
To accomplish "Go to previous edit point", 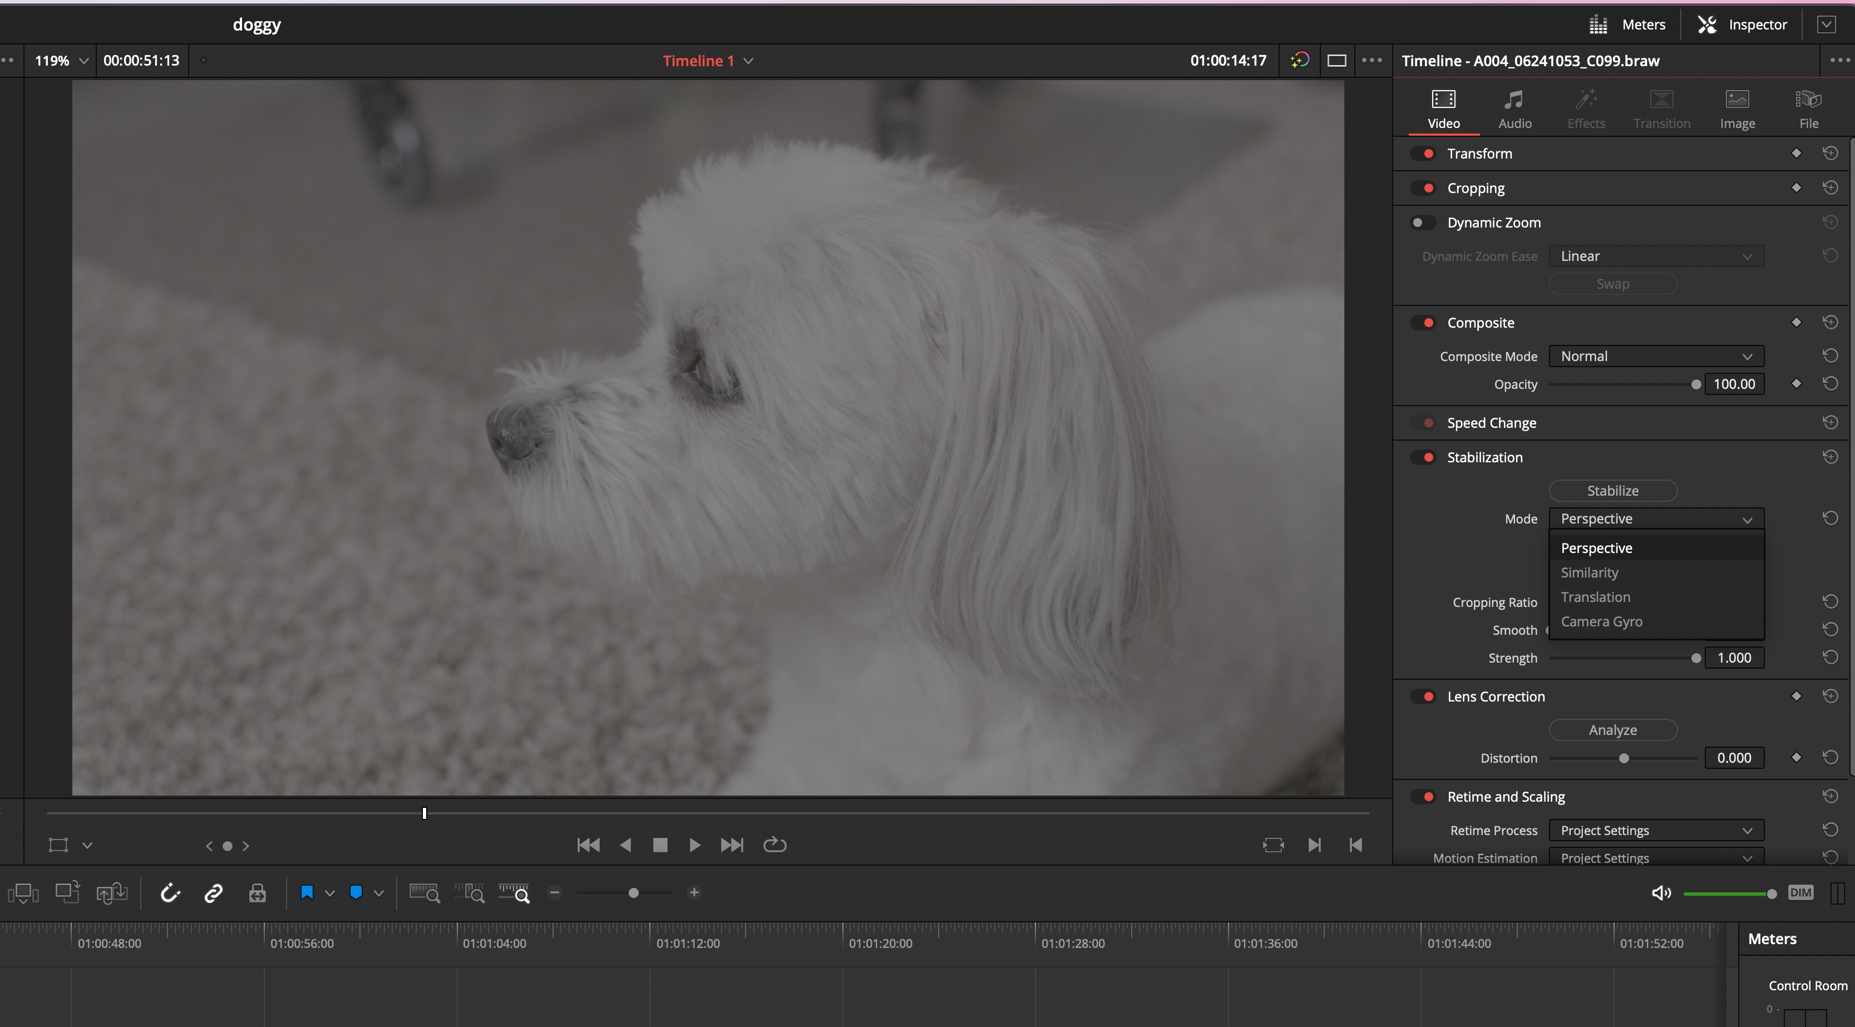I will coord(1355,845).
